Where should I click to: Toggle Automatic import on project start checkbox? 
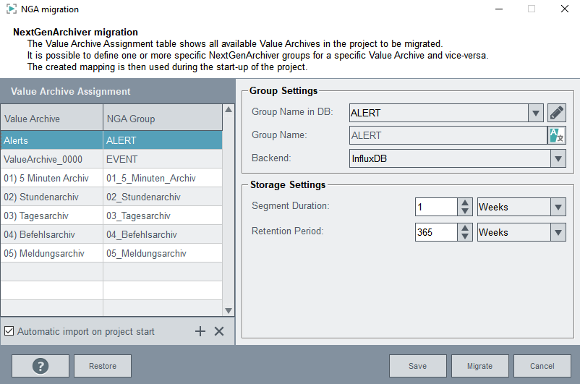pos(9,331)
